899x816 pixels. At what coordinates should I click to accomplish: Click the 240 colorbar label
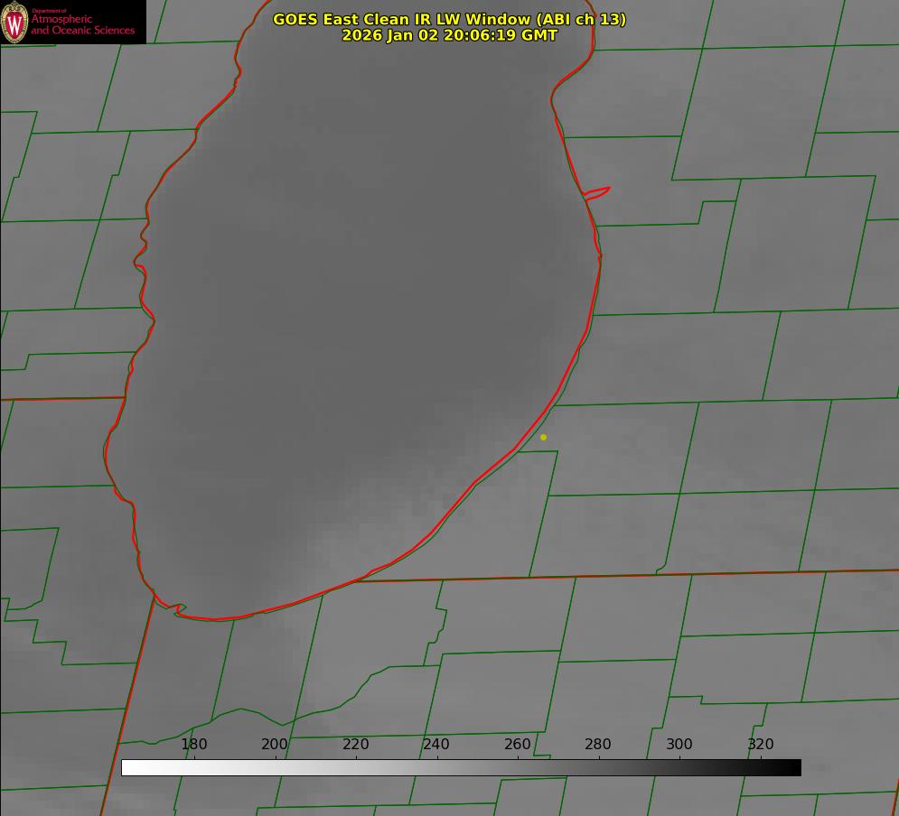click(436, 744)
